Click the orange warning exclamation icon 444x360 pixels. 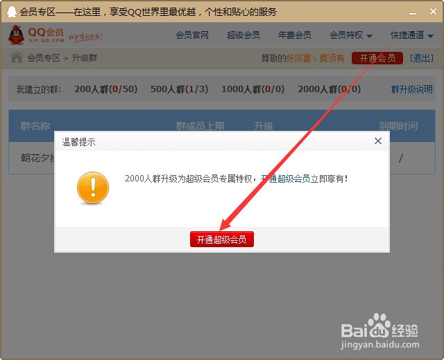click(x=93, y=188)
